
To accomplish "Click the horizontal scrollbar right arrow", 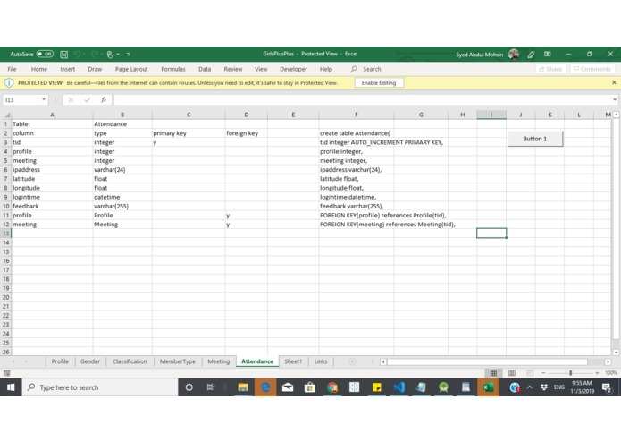I will (x=608, y=361).
